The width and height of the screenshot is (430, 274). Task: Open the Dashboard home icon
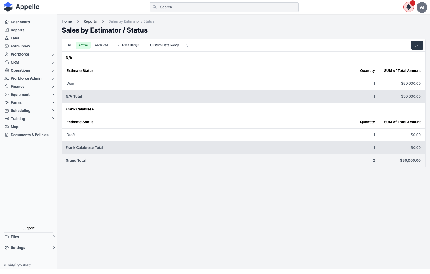7,22
